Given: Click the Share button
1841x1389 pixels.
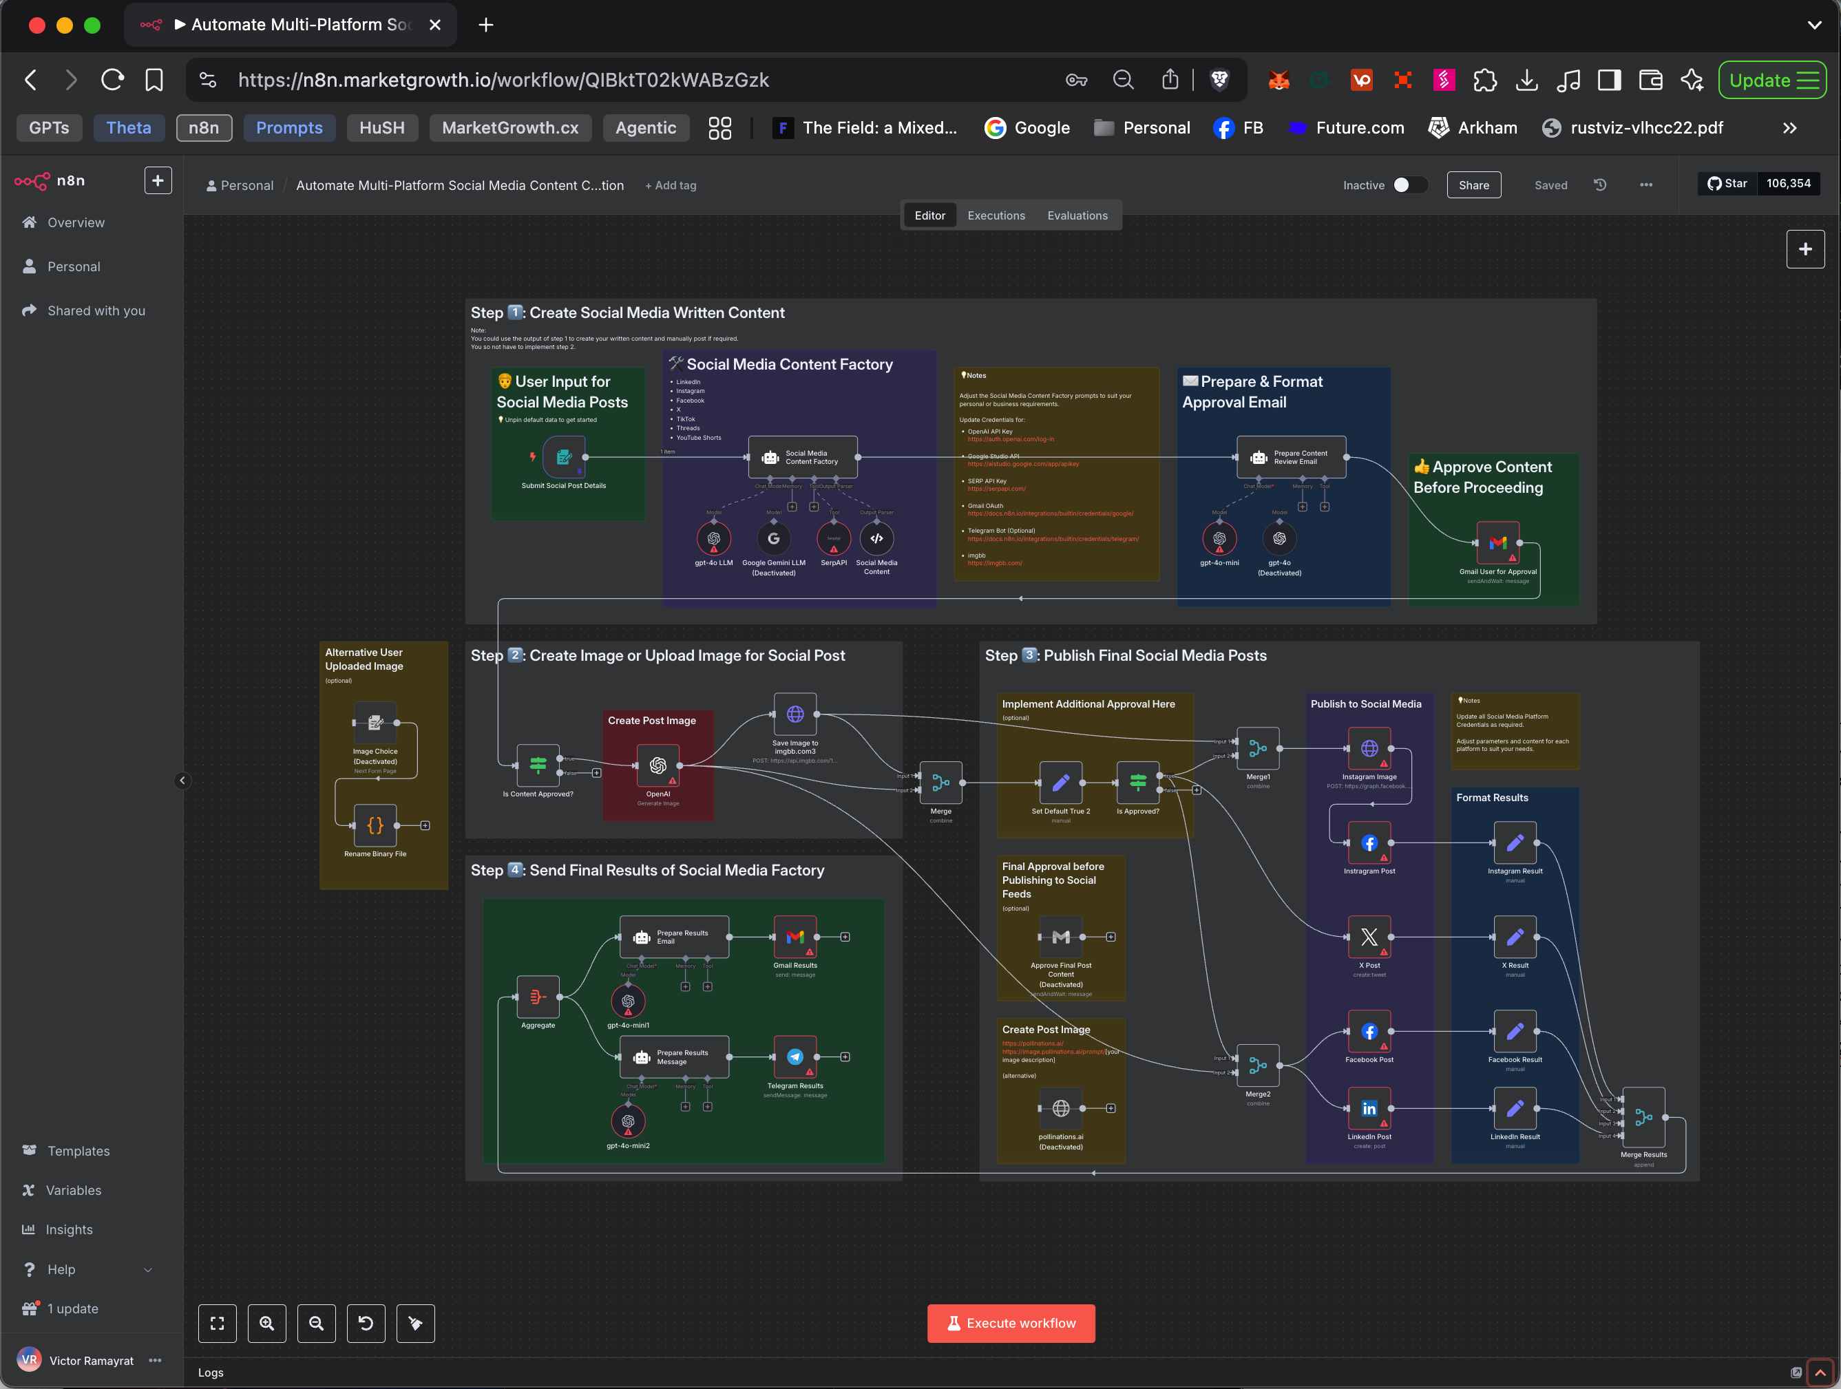Looking at the screenshot, I should pos(1473,184).
